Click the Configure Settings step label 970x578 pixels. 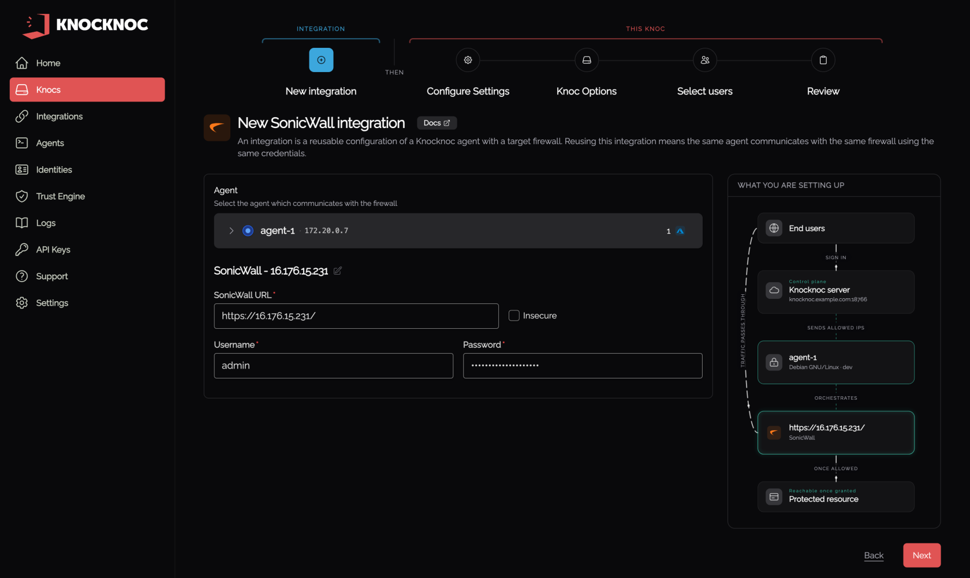tap(468, 91)
